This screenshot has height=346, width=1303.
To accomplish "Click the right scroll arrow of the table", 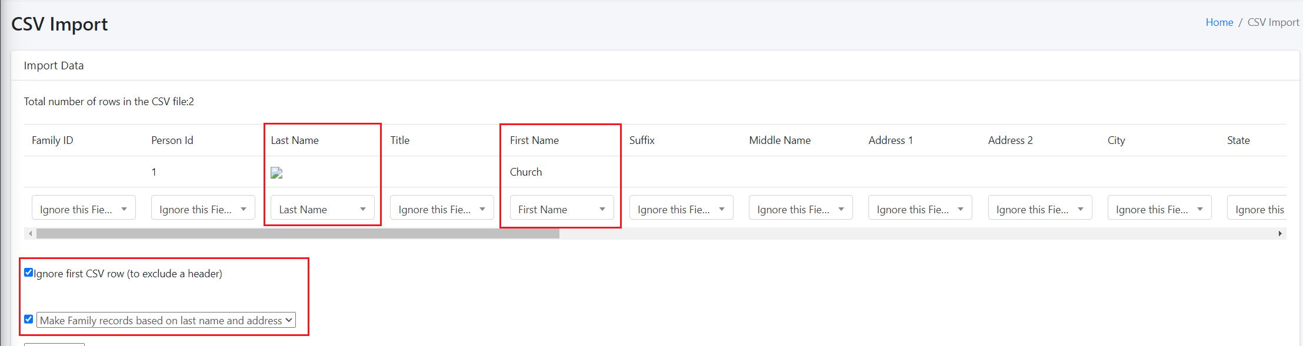I will pyautogui.click(x=1280, y=234).
